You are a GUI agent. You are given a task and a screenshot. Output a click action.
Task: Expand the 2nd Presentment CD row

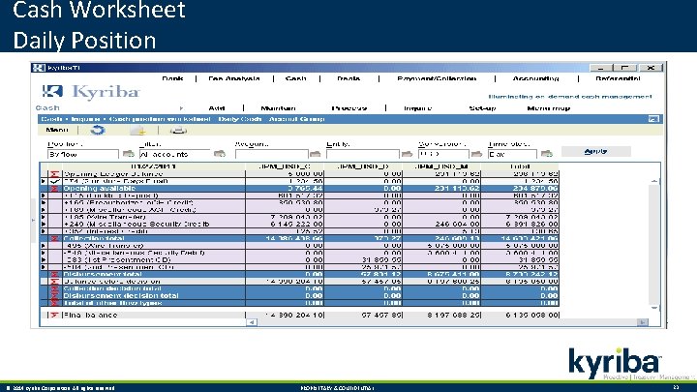(44, 267)
